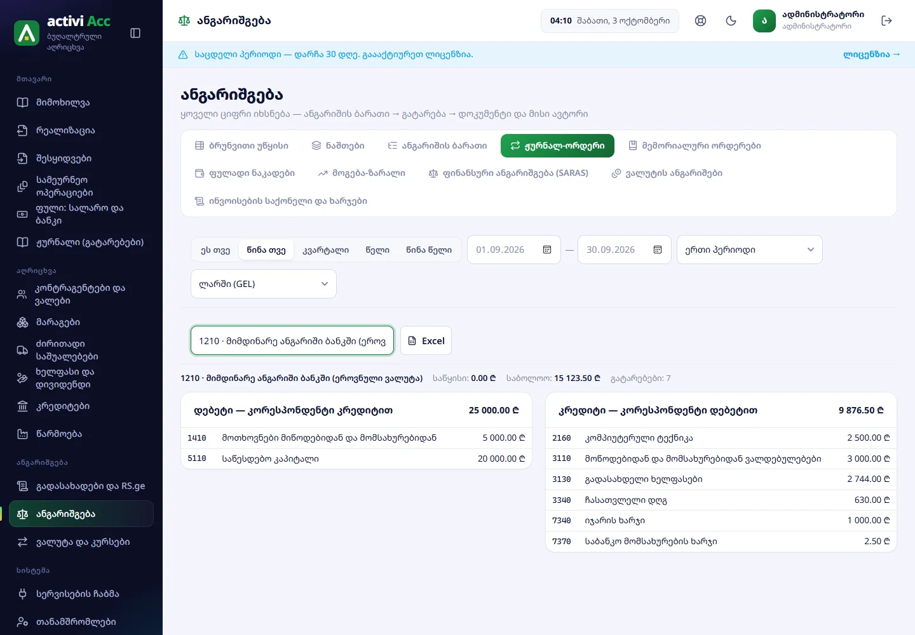
Task: Select the წინა წელი period
Action: pyautogui.click(x=429, y=250)
